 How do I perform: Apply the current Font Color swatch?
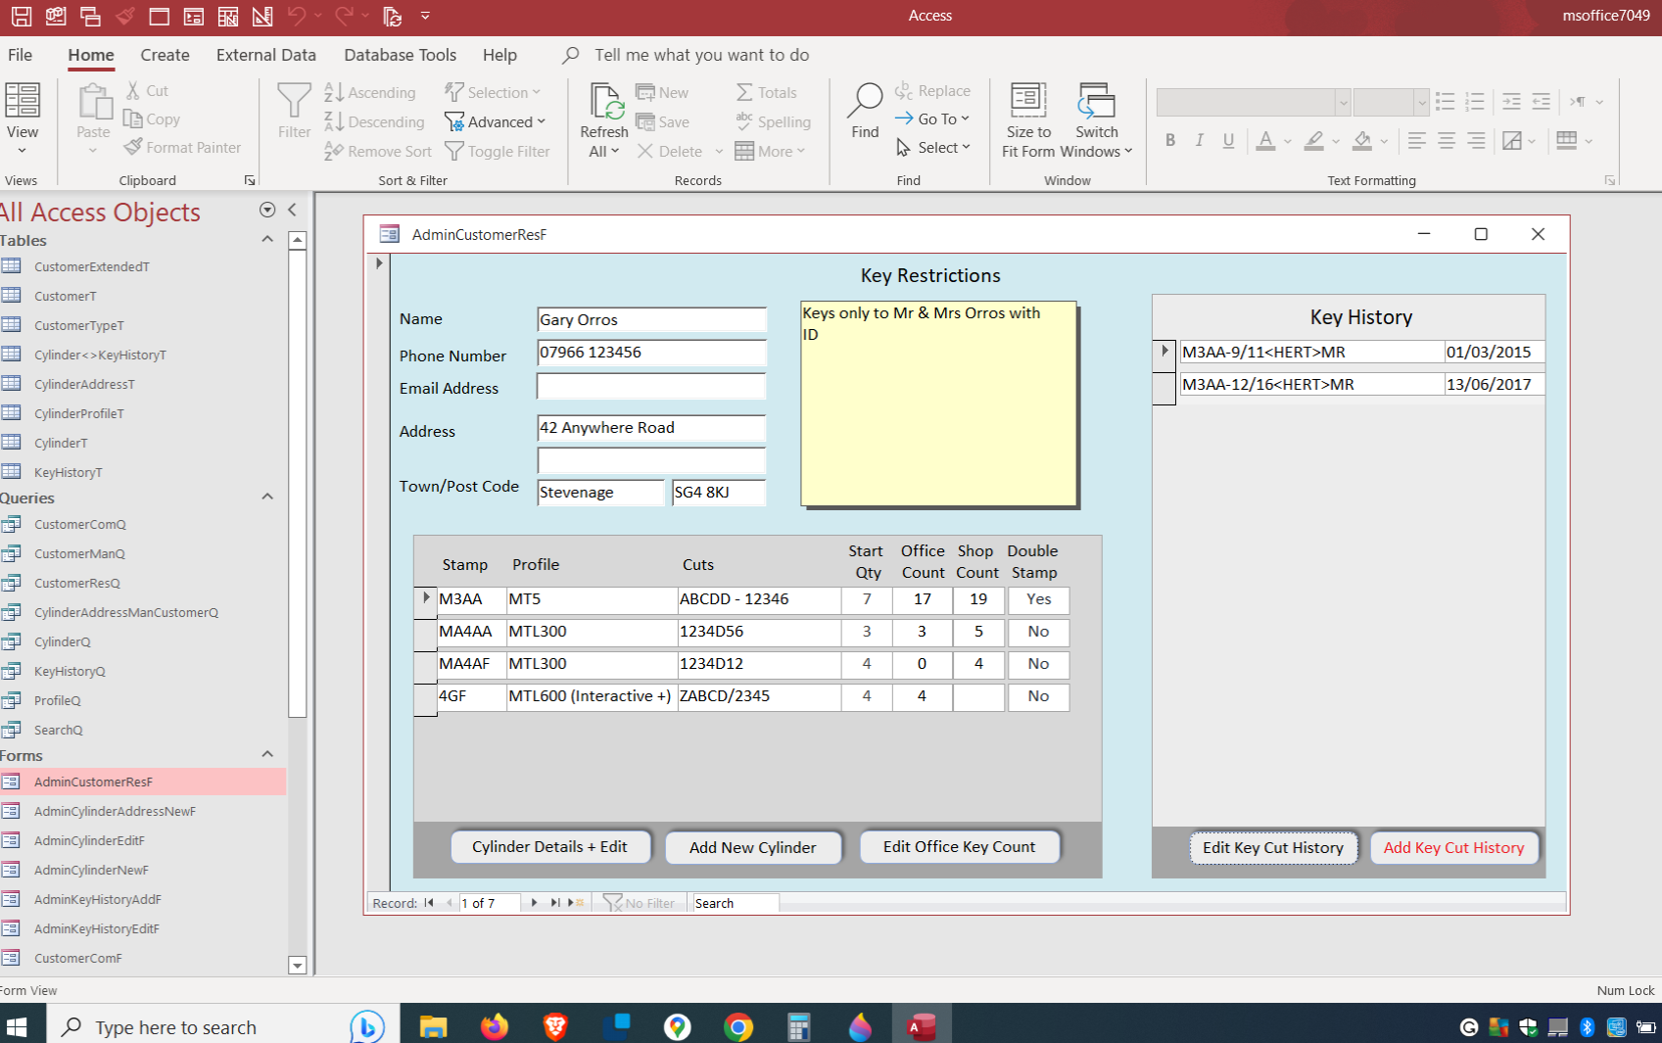point(1265,140)
